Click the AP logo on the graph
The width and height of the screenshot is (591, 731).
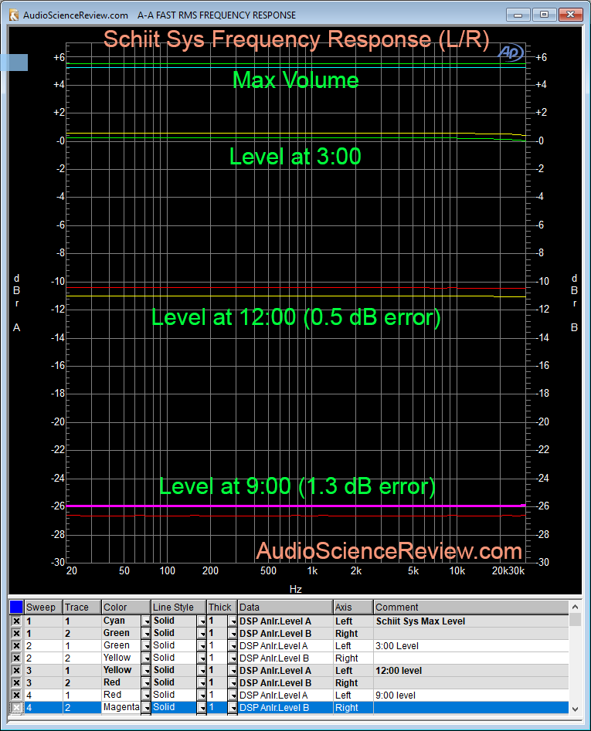pyautogui.click(x=511, y=52)
